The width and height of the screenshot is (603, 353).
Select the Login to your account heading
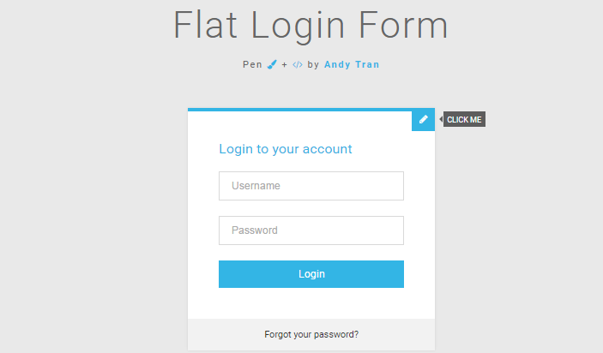[x=286, y=149]
